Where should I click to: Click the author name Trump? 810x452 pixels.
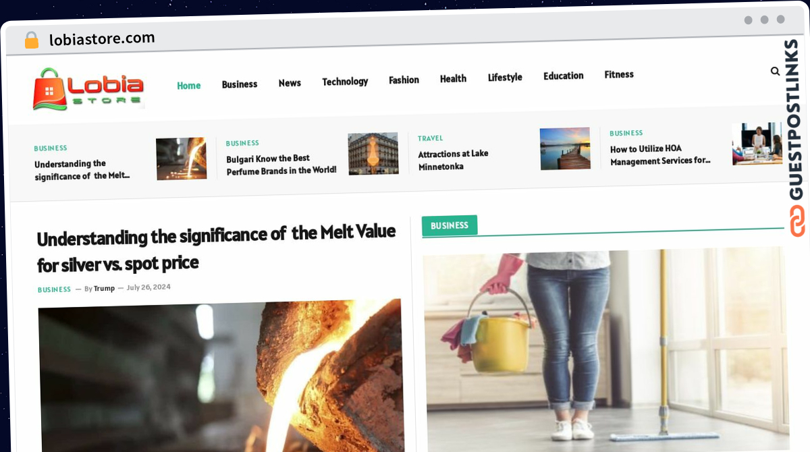[x=104, y=288]
